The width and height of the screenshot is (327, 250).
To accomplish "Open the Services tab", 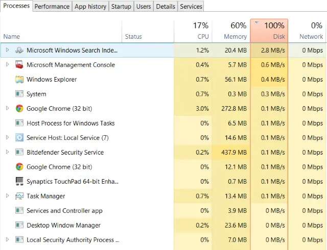I will coord(191,6).
